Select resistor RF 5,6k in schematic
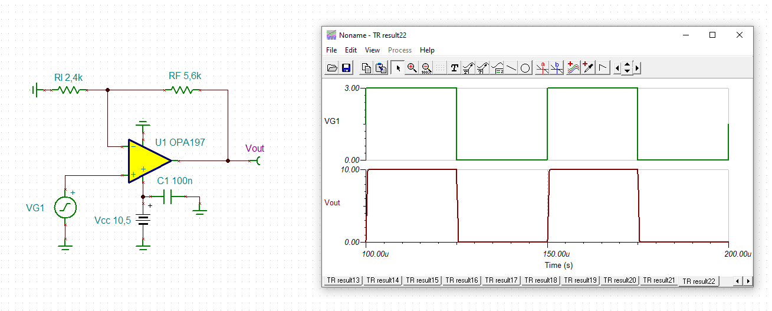Viewport: 772px width, 311px height. coord(182,90)
